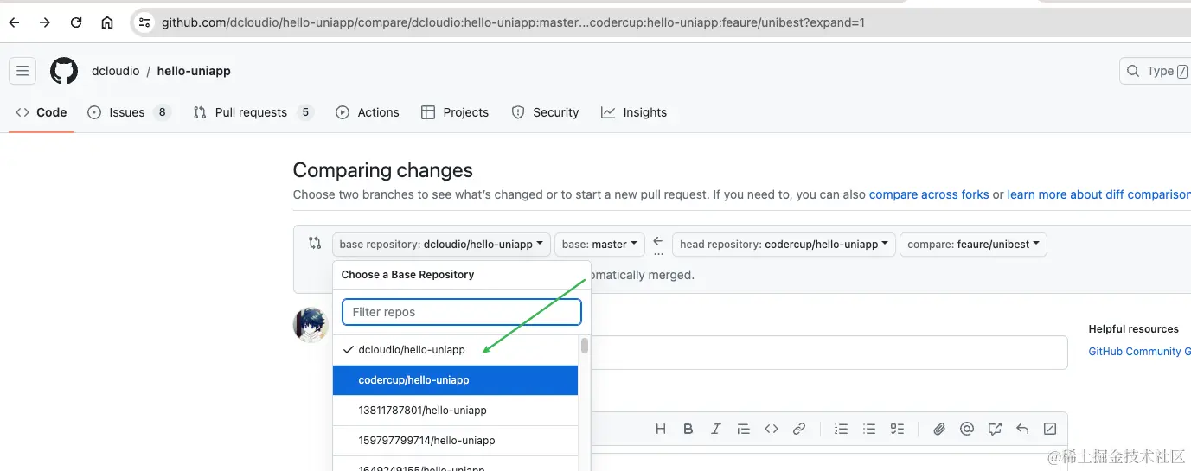Insert heading with H toolbar icon
Viewport: 1191px width, 471px height.
pyautogui.click(x=661, y=429)
